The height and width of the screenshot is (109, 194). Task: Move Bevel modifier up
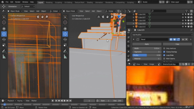click(x=183, y=39)
